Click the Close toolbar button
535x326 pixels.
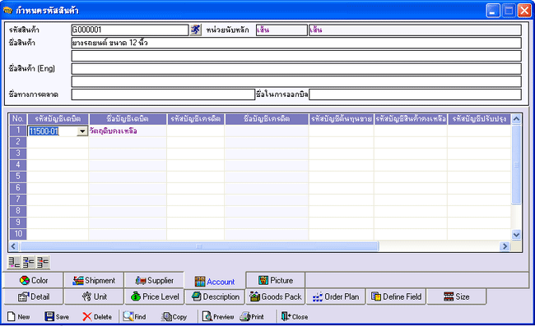click(294, 316)
